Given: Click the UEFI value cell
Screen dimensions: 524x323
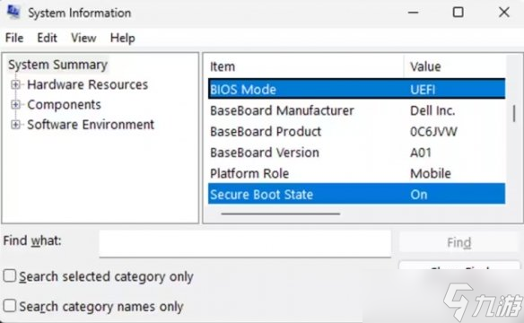Looking at the screenshot, I should pyautogui.click(x=423, y=90).
